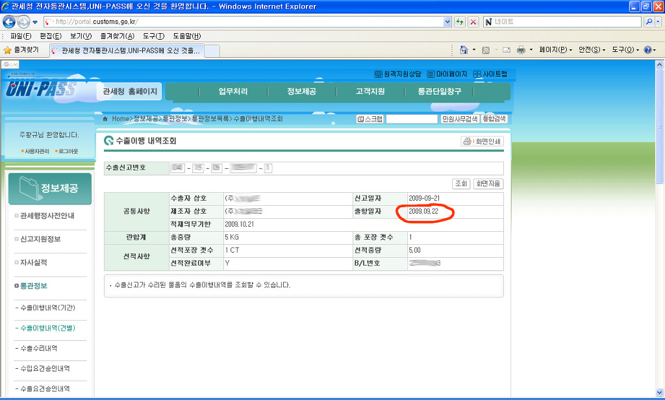This screenshot has height=400, width=665.
Task: Click the 화면인쇄 print screen button
Action: (x=482, y=142)
